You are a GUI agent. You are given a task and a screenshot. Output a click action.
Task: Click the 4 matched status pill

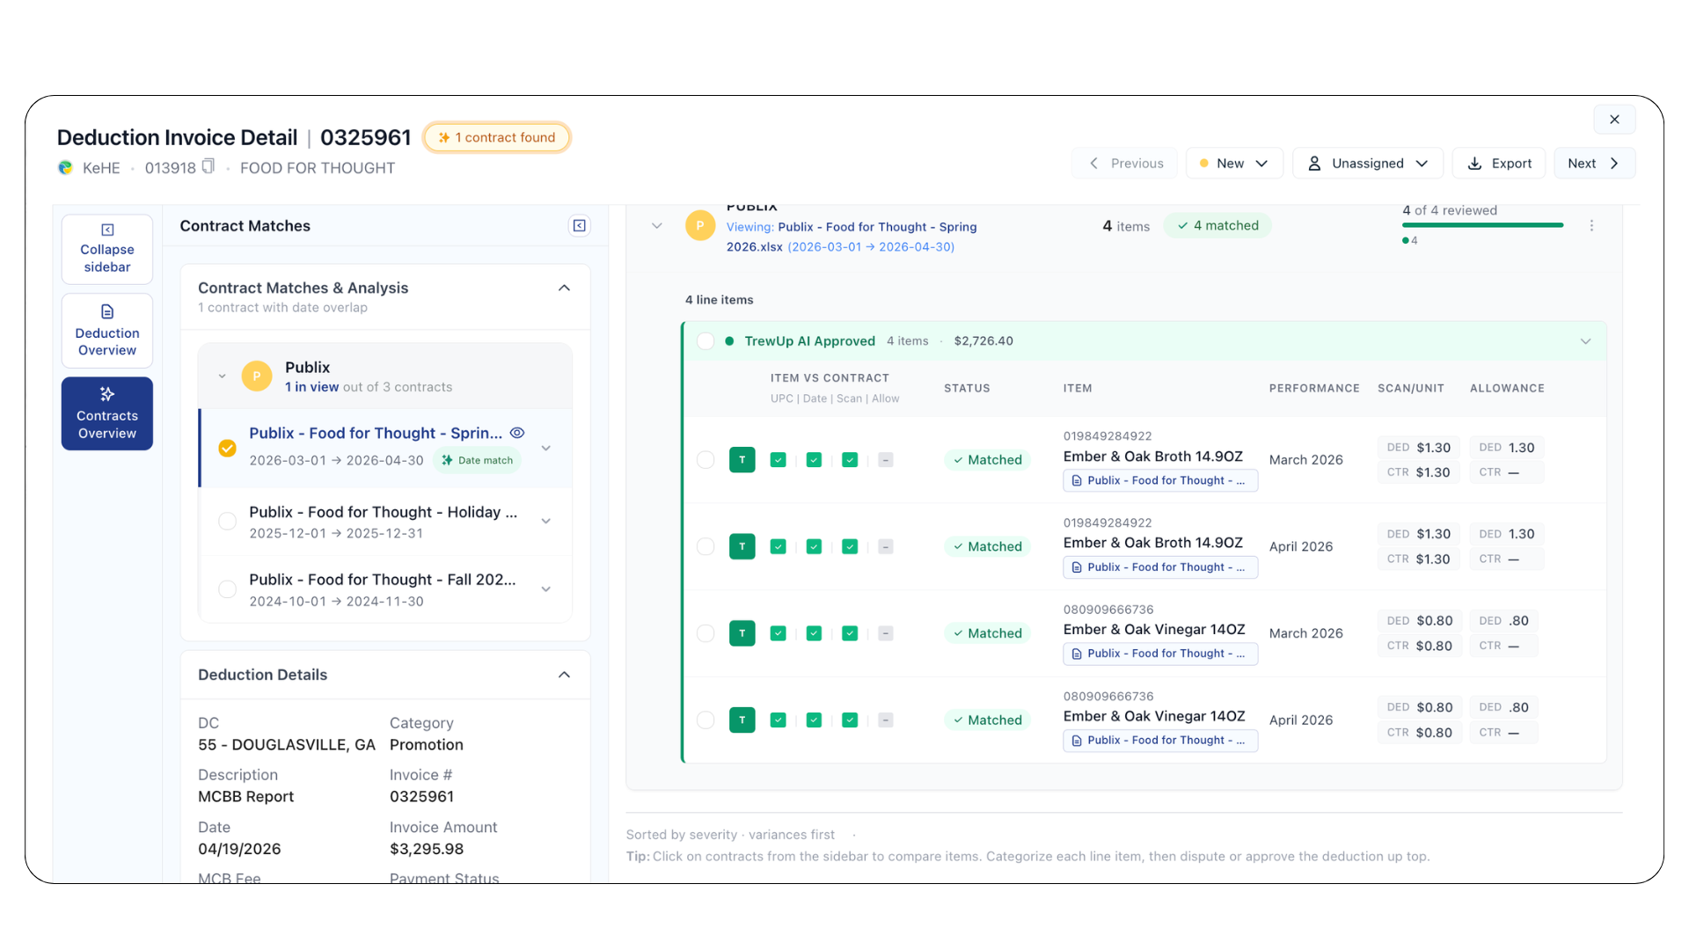pyautogui.click(x=1217, y=225)
